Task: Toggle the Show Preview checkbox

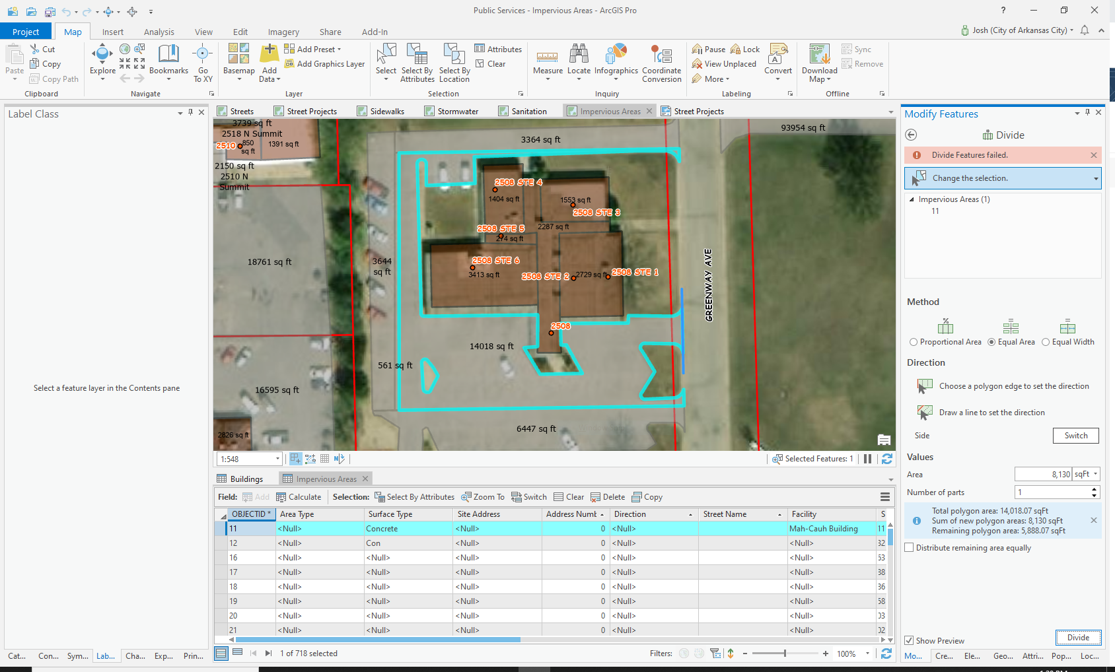Action: pos(910,640)
